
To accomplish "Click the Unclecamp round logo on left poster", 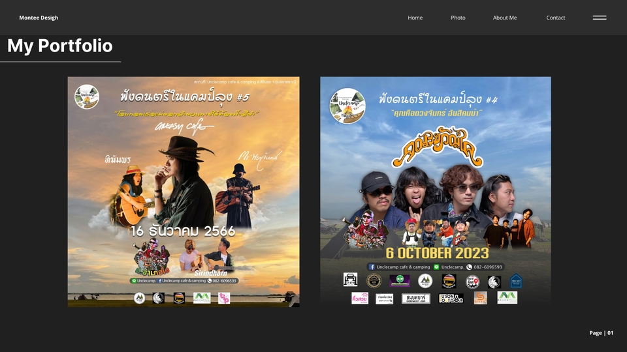I will 87,96.
